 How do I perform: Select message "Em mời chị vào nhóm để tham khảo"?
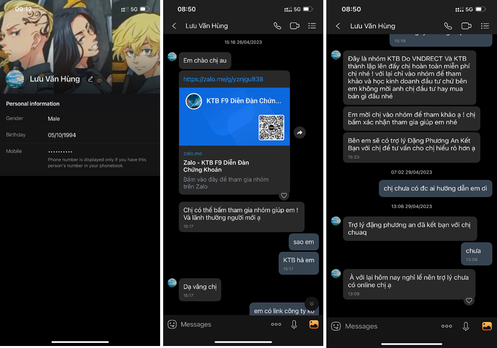pyautogui.click(x=412, y=118)
